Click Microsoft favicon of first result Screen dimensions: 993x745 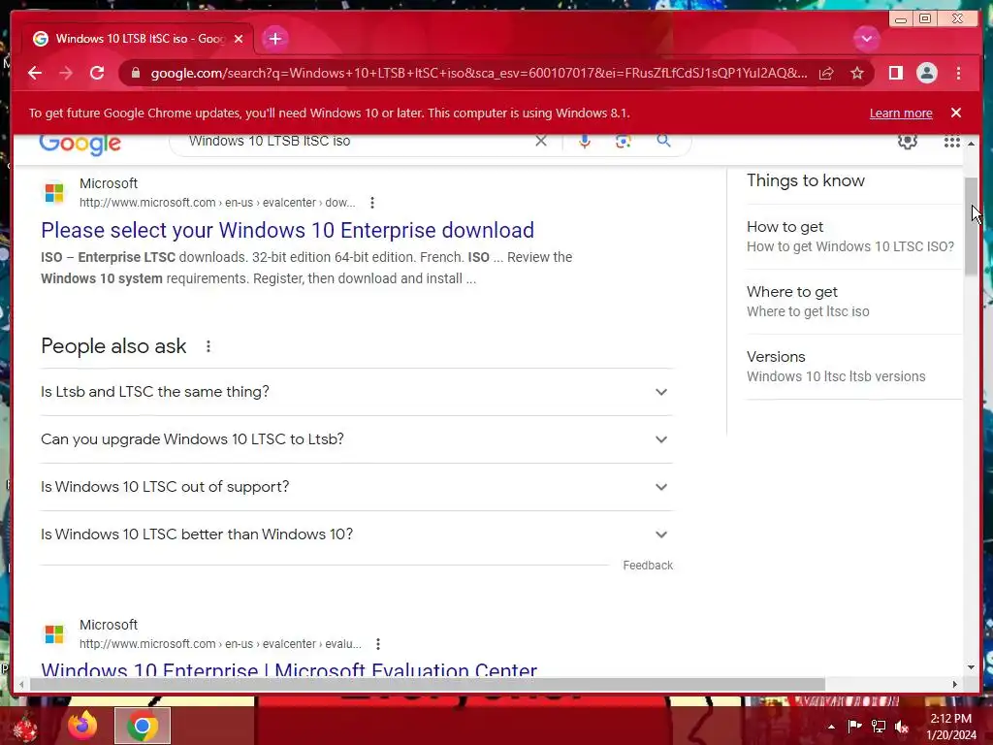tap(54, 193)
